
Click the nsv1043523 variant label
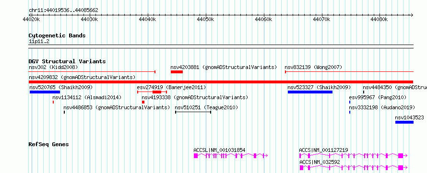(410, 117)
